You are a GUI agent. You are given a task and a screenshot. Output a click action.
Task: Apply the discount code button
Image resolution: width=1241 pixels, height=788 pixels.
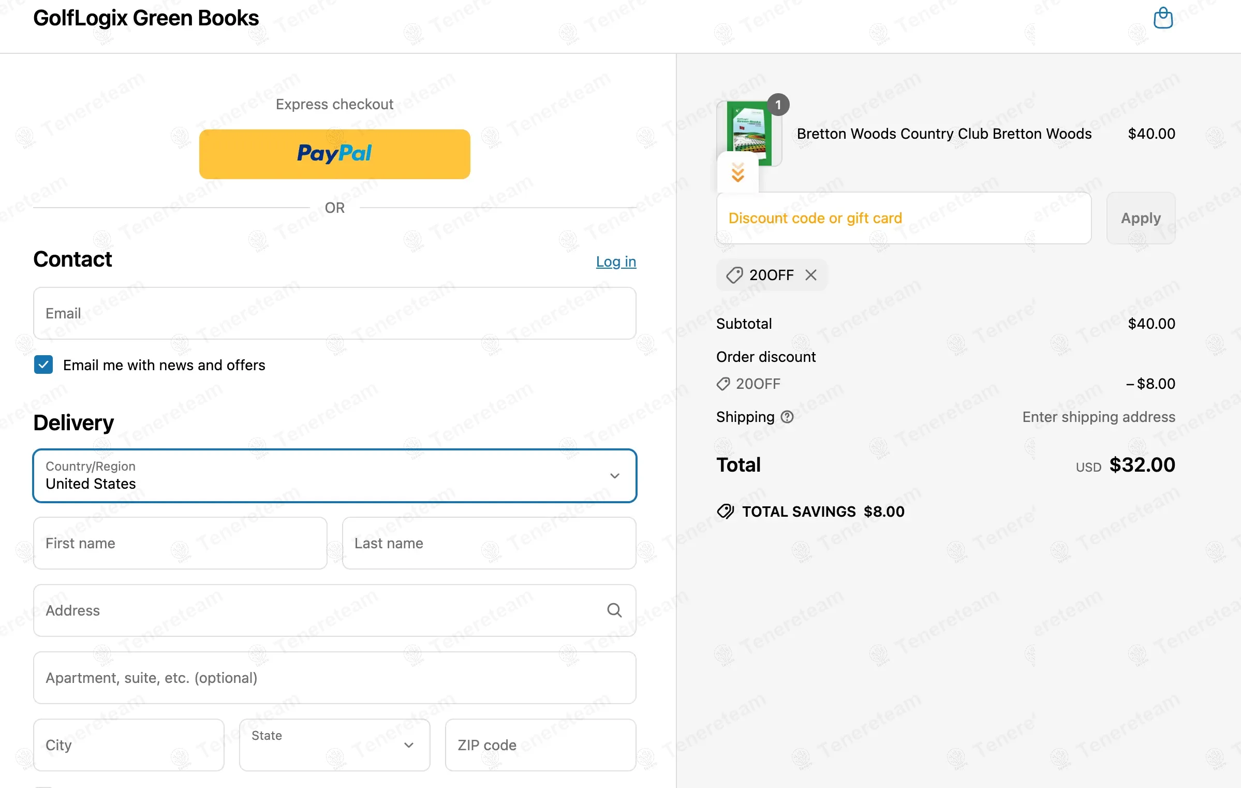pos(1141,218)
